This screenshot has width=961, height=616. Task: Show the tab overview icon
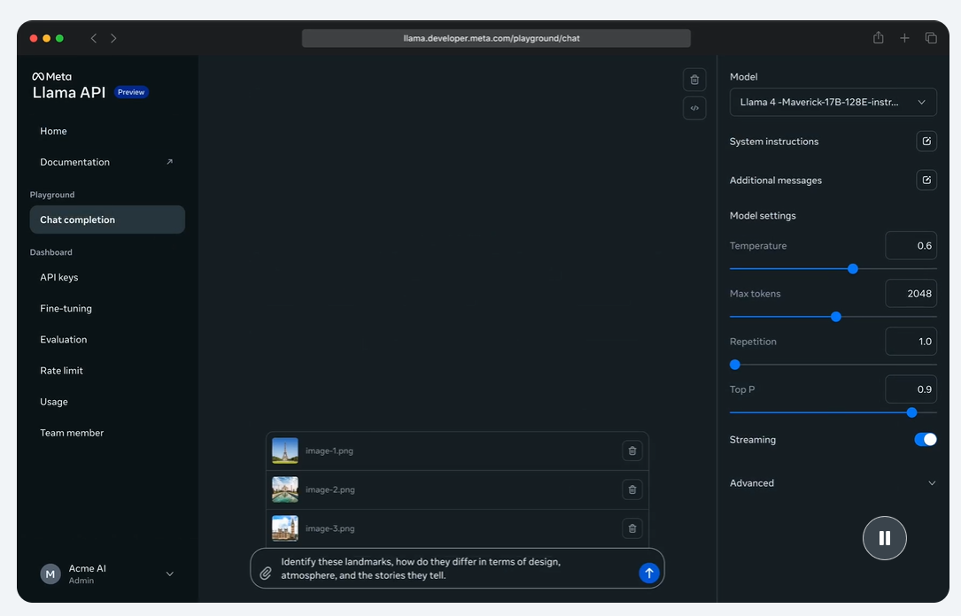pyautogui.click(x=931, y=38)
